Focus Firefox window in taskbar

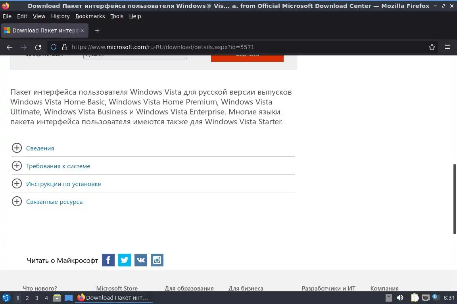(x=114, y=298)
